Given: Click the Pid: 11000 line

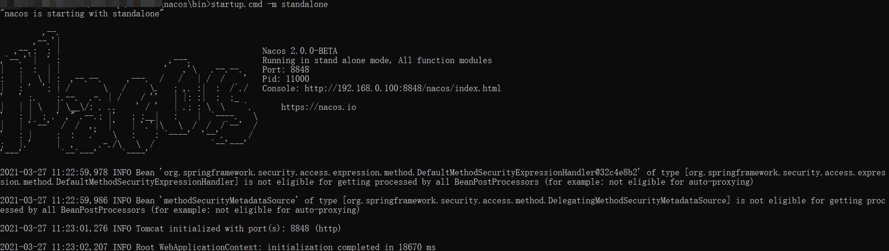Looking at the screenshot, I should coord(286,79).
